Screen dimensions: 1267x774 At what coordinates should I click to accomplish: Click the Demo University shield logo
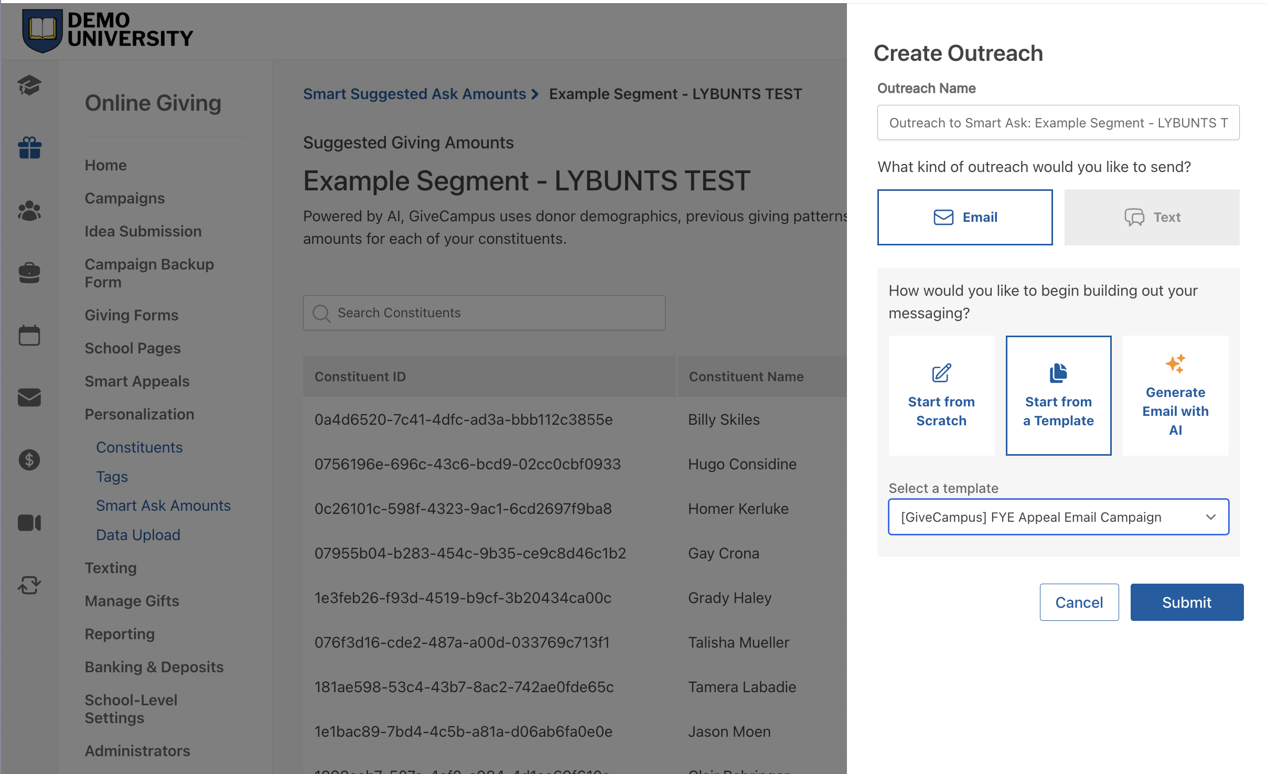click(x=42, y=30)
